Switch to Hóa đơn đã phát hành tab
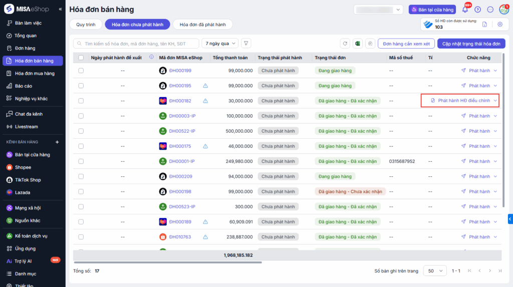The image size is (513, 287). [x=202, y=24]
